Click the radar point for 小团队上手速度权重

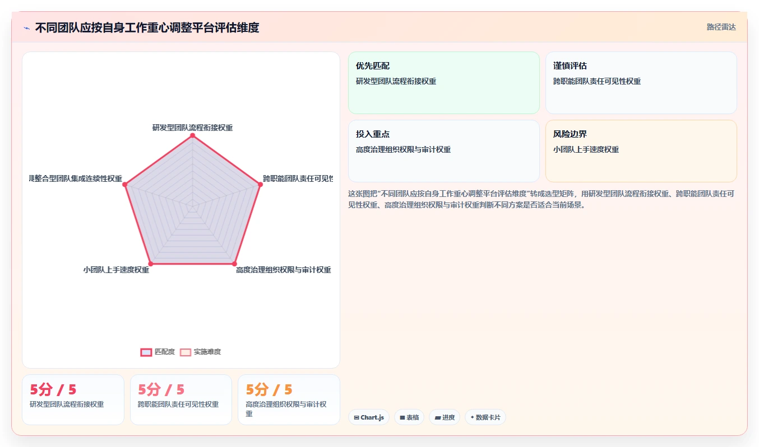click(x=150, y=264)
